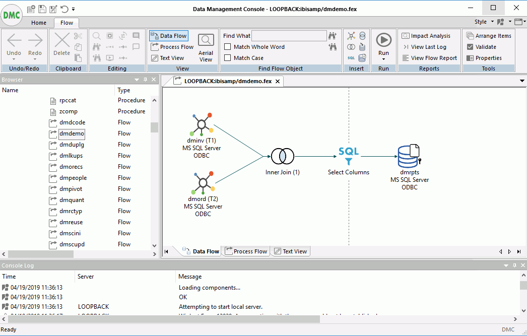
Task: Insert the SQL object icon
Action: click(x=351, y=58)
